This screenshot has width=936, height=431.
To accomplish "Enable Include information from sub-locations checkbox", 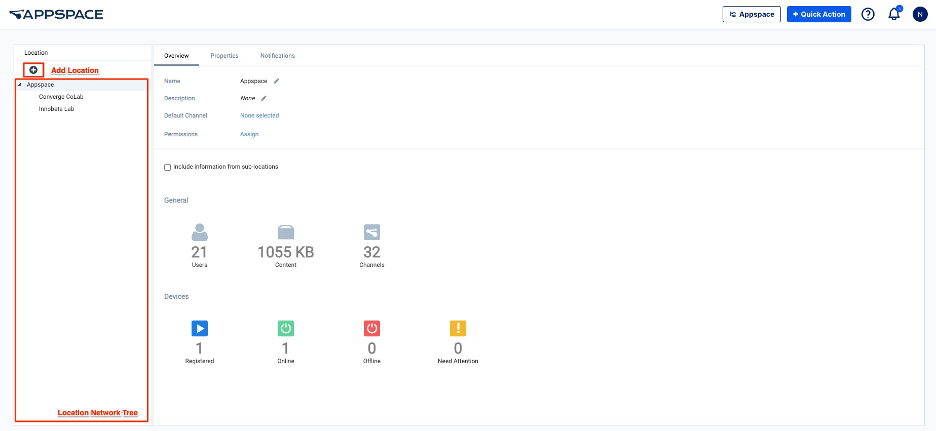I will coord(167,167).
